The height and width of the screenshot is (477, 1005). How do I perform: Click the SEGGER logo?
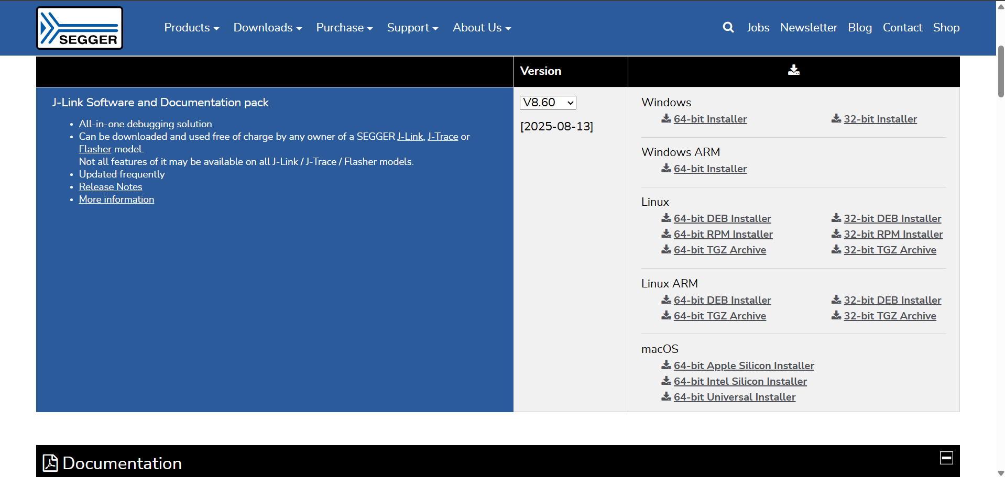[x=80, y=28]
